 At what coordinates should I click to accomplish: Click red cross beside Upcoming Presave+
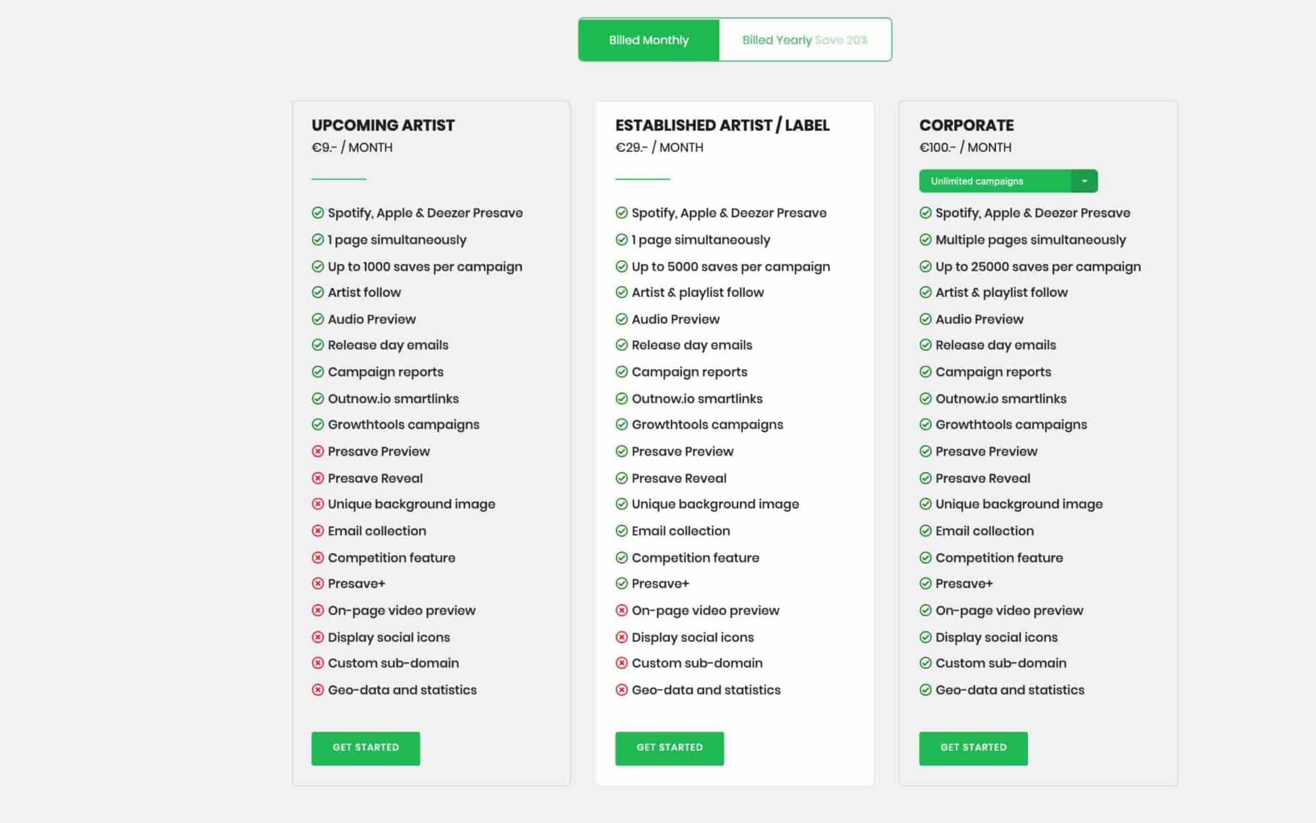click(318, 583)
